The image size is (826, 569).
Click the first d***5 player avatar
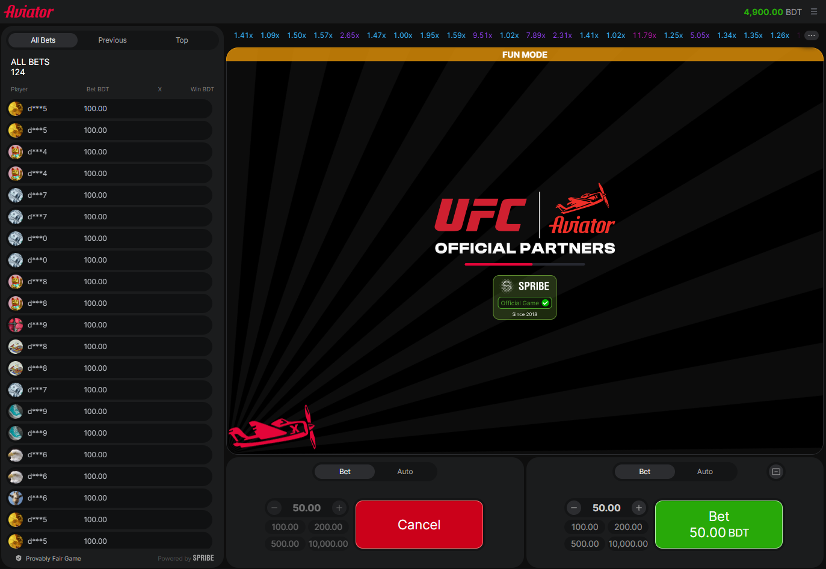tap(16, 109)
